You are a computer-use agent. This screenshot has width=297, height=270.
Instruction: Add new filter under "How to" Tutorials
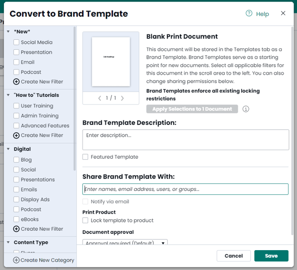(x=38, y=135)
